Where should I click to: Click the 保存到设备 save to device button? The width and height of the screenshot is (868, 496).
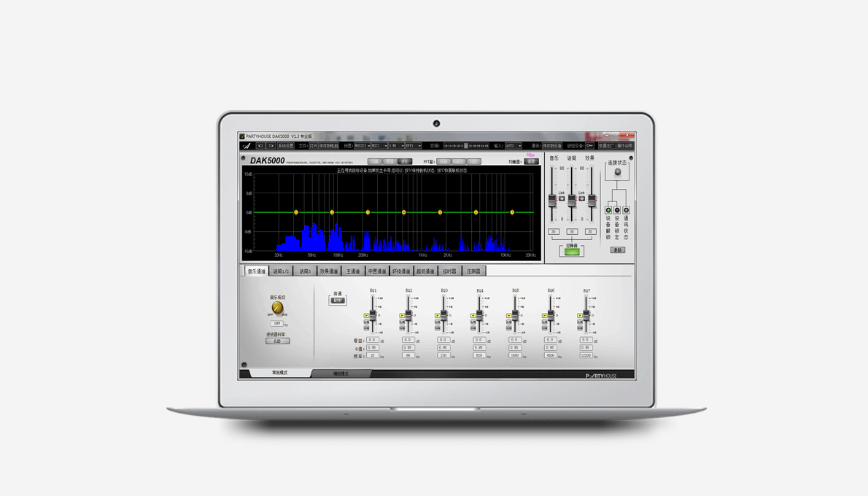(x=552, y=146)
